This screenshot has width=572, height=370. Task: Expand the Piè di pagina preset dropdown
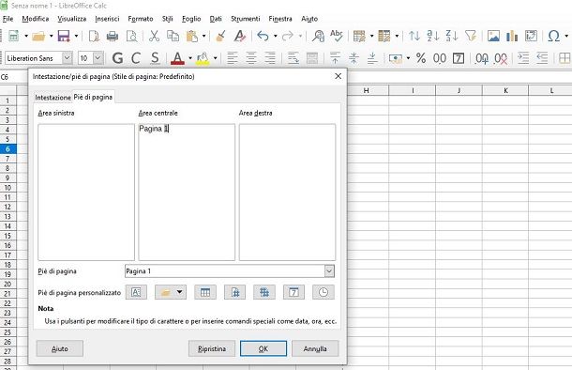coord(329,271)
